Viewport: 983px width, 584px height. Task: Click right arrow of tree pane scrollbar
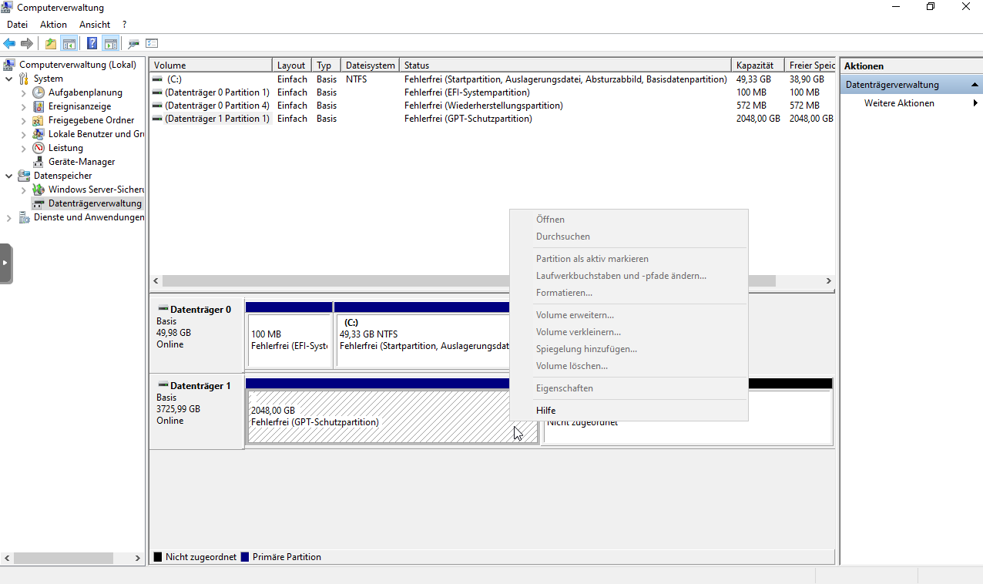[139, 558]
